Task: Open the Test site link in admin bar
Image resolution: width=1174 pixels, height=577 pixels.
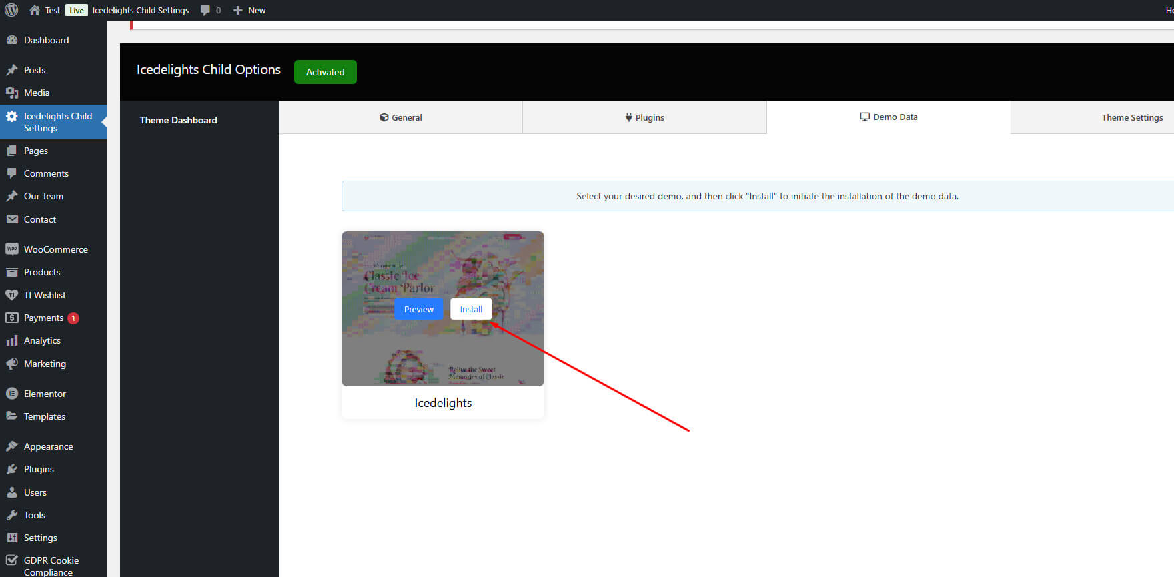Action: coord(53,10)
